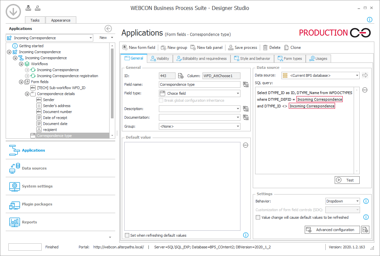The height and width of the screenshot is (256, 380).
Task: Click arrow icon to go to data source
Action: pyautogui.click(x=365, y=75)
